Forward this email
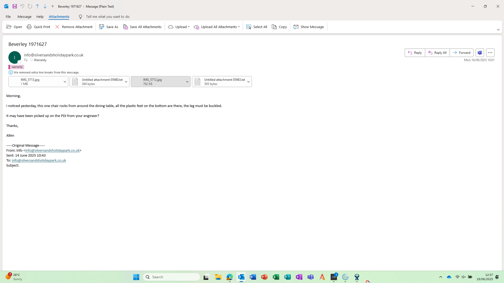Viewport: 504px width, 283px height. point(461,53)
